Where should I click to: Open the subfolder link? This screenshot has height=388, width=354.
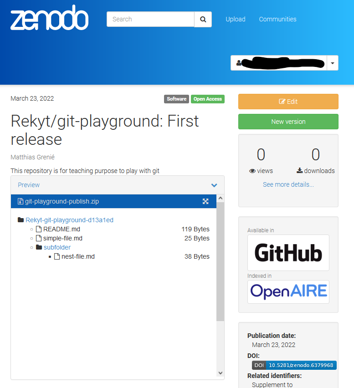57,247
